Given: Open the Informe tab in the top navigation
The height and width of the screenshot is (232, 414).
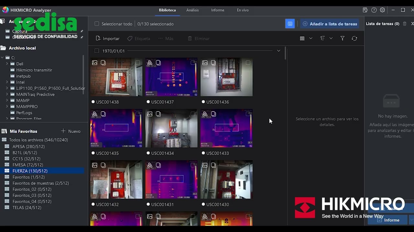Looking at the screenshot, I should point(218,10).
